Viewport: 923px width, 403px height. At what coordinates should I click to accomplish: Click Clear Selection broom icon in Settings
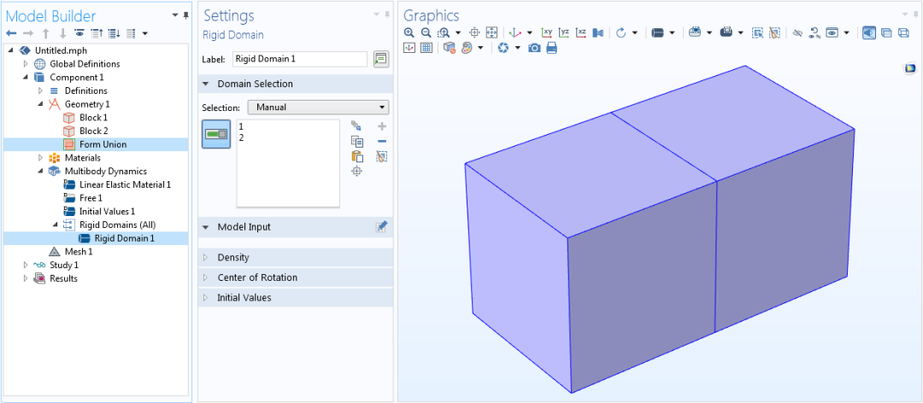[382, 156]
